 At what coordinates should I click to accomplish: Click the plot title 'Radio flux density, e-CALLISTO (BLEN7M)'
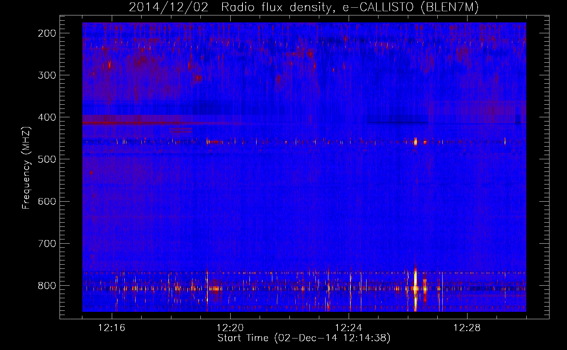click(350, 7)
